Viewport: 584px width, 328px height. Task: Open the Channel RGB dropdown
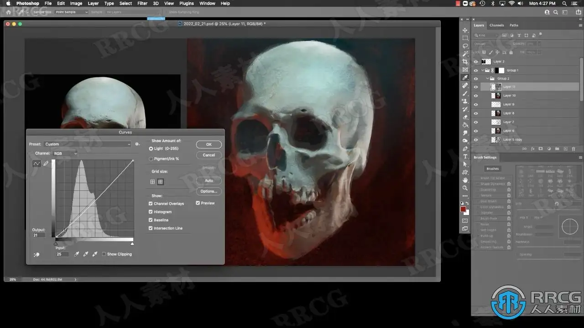click(x=65, y=154)
